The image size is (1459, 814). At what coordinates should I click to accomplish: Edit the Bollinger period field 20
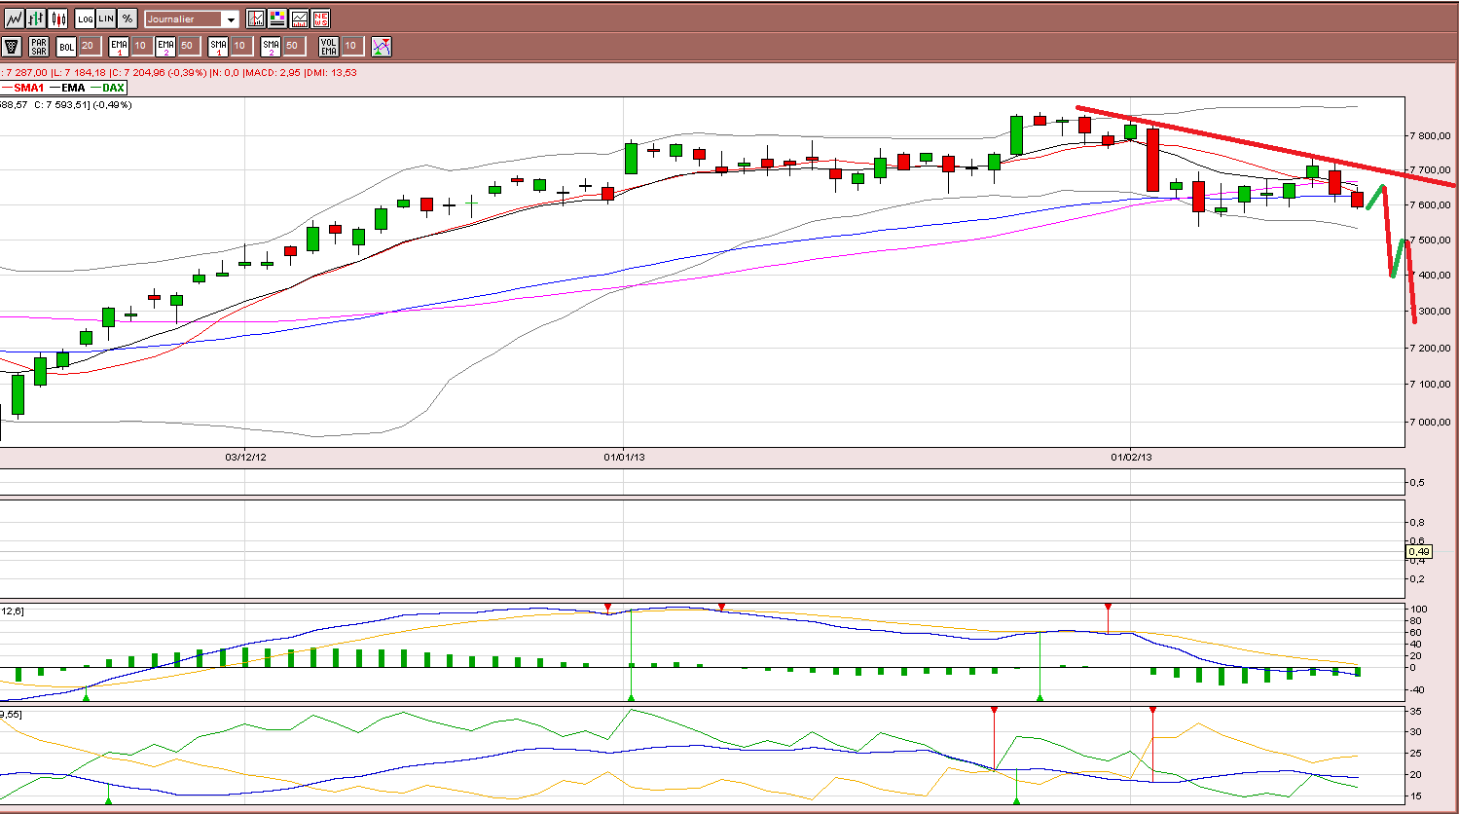coord(90,46)
